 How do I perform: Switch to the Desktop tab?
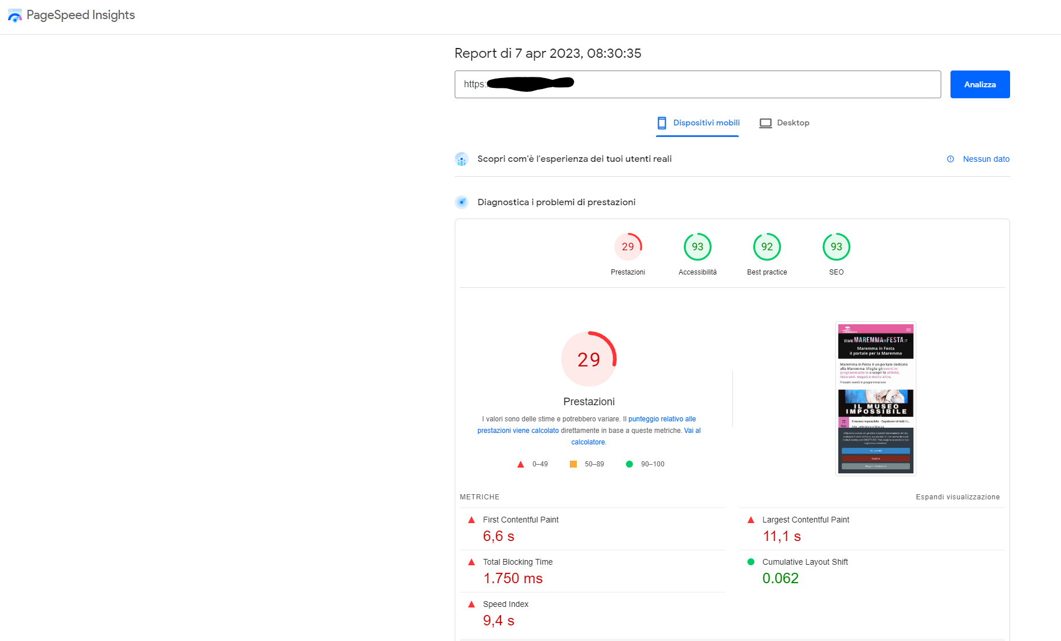(793, 123)
